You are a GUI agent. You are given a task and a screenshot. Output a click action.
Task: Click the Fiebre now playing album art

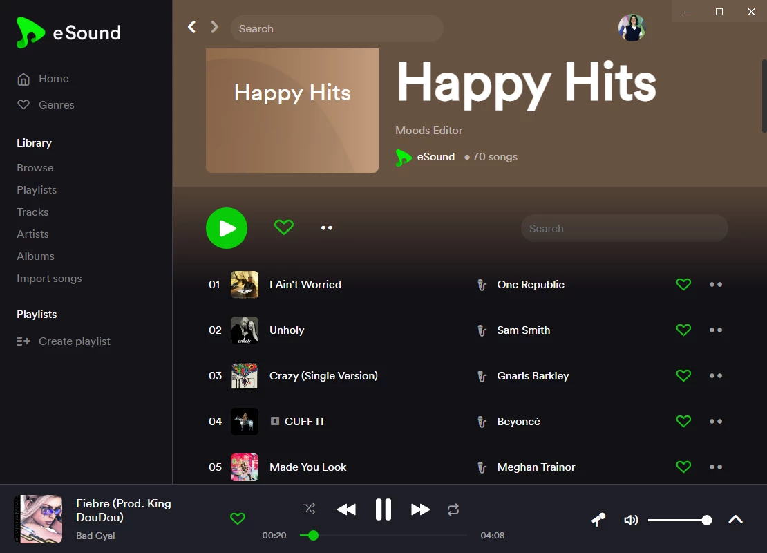click(38, 518)
